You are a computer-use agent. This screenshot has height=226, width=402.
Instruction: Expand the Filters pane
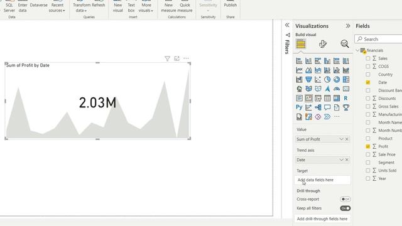(287, 25)
